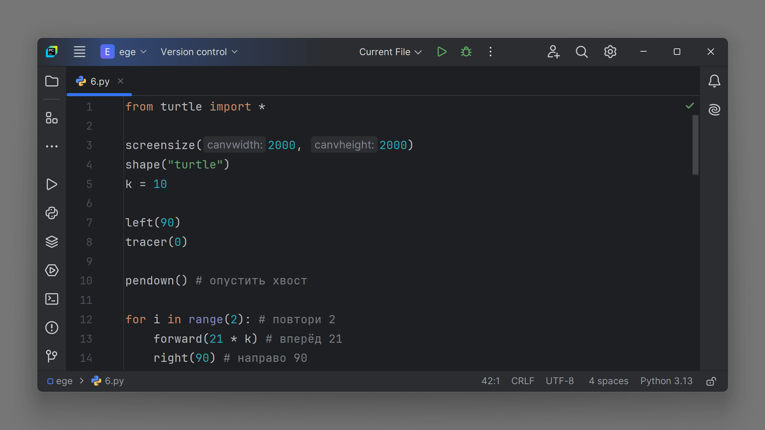
Task: Open the Python Packages layers icon
Action: pos(52,242)
